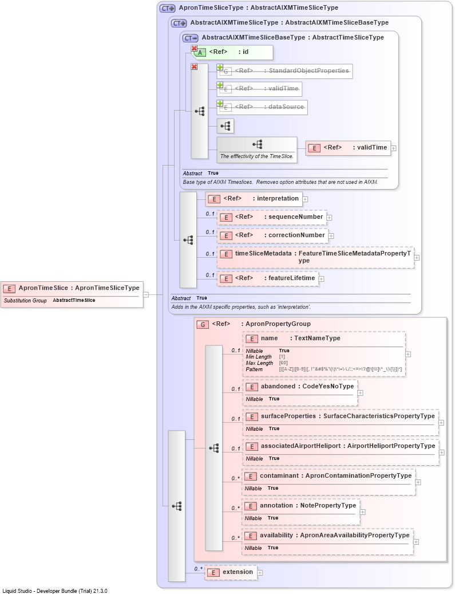Click red X marker on id attribute

(194, 48)
